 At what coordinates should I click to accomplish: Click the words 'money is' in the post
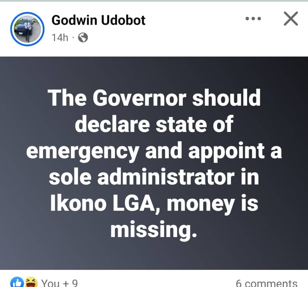pos(213,204)
